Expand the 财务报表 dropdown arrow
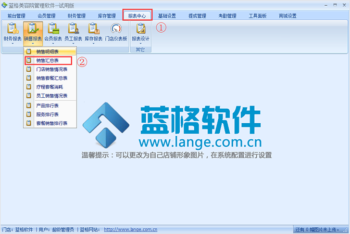Viewport: 350px width, 234px height. pyautogui.click(x=12, y=44)
